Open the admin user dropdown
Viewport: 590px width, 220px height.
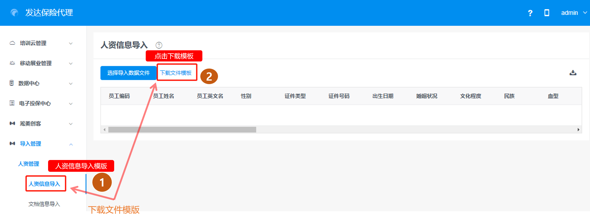tap(573, 13)
